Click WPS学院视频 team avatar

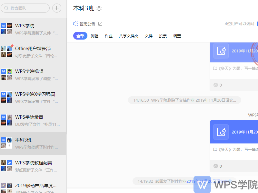click(x=6, y=74)
